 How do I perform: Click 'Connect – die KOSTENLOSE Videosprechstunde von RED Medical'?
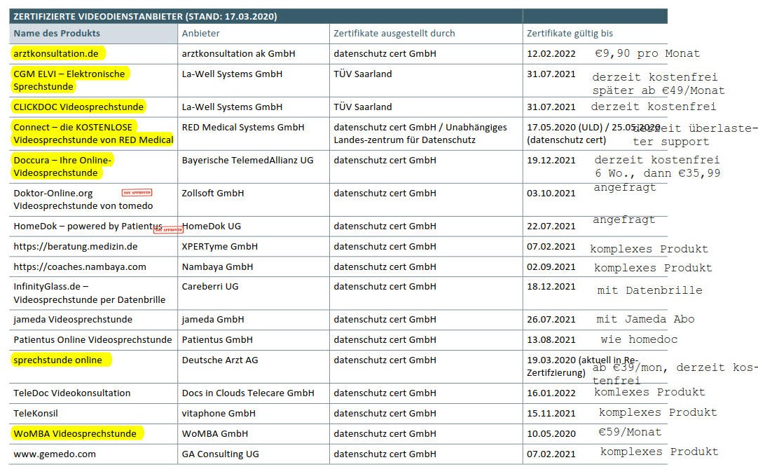93,133
